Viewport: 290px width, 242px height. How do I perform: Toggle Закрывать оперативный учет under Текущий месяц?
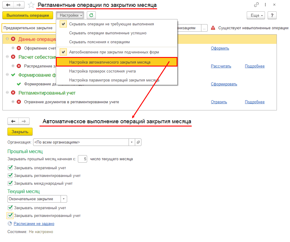[10, 208]
